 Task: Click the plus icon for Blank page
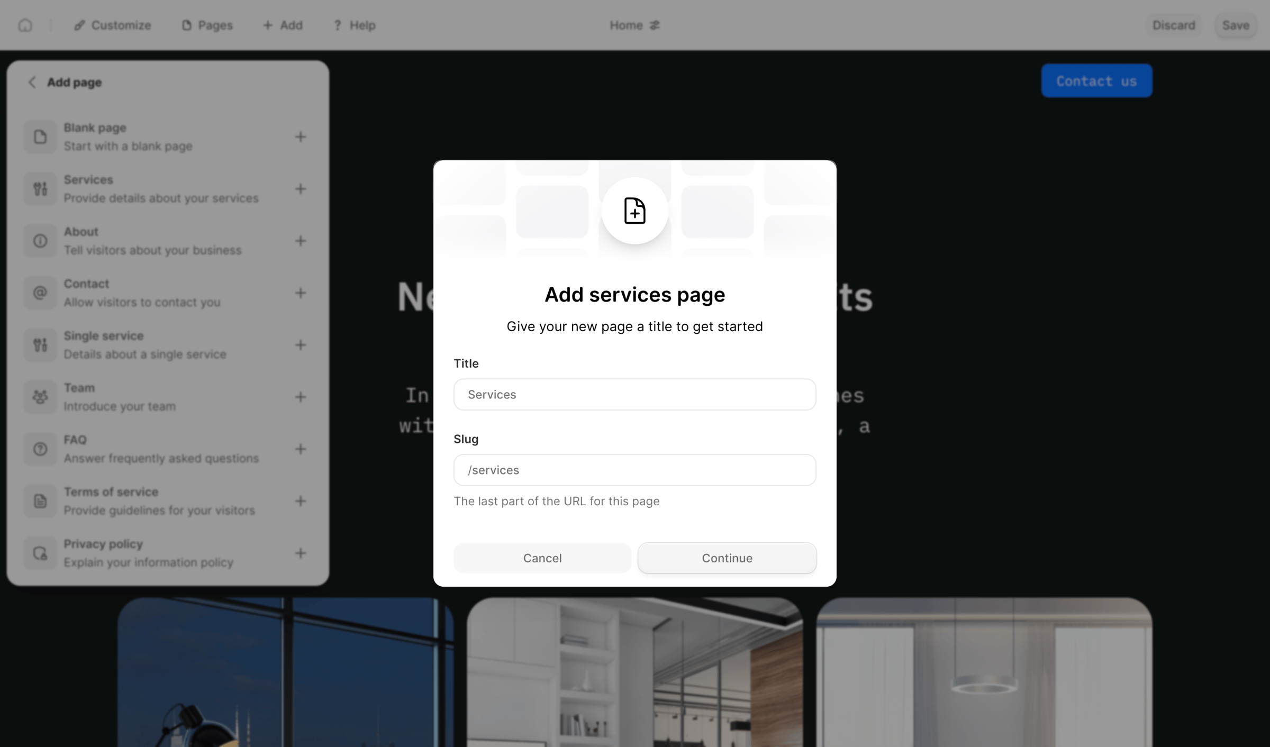(x=301, y=137)
